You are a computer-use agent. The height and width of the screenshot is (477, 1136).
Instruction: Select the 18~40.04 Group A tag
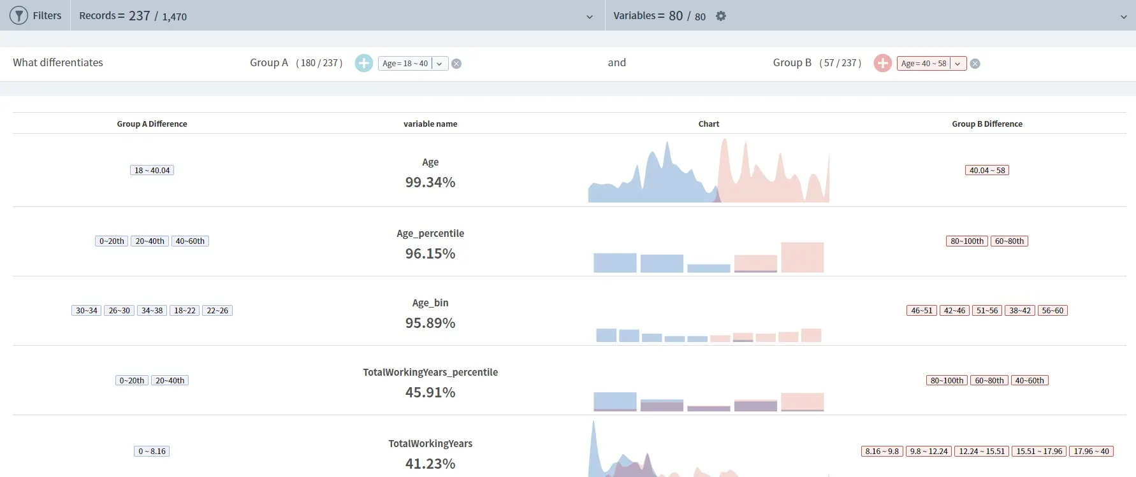point(152,170)
